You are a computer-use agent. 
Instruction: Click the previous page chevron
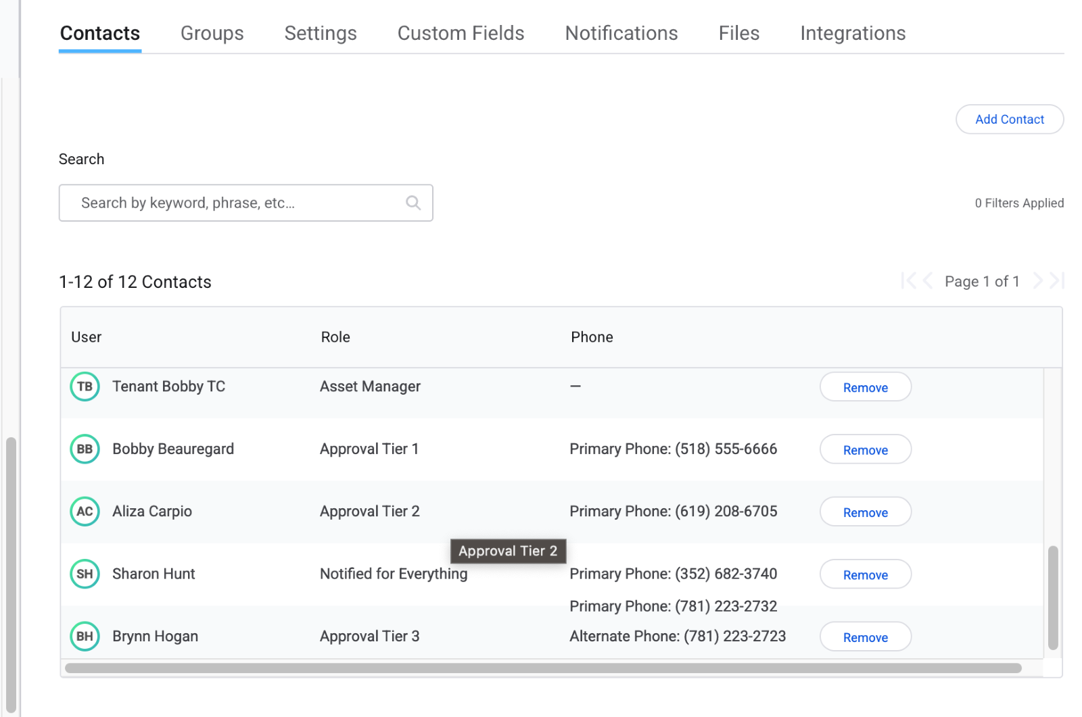928,281
